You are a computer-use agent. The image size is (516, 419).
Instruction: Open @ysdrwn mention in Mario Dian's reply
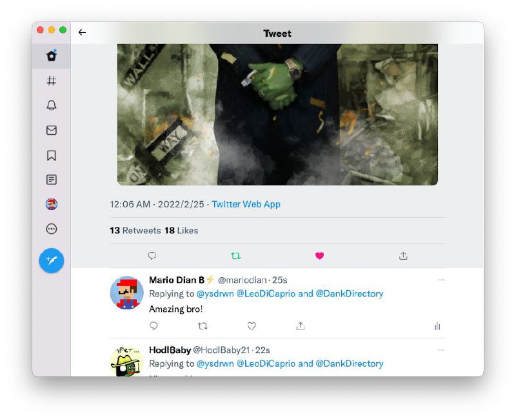[x=215, y=294]
